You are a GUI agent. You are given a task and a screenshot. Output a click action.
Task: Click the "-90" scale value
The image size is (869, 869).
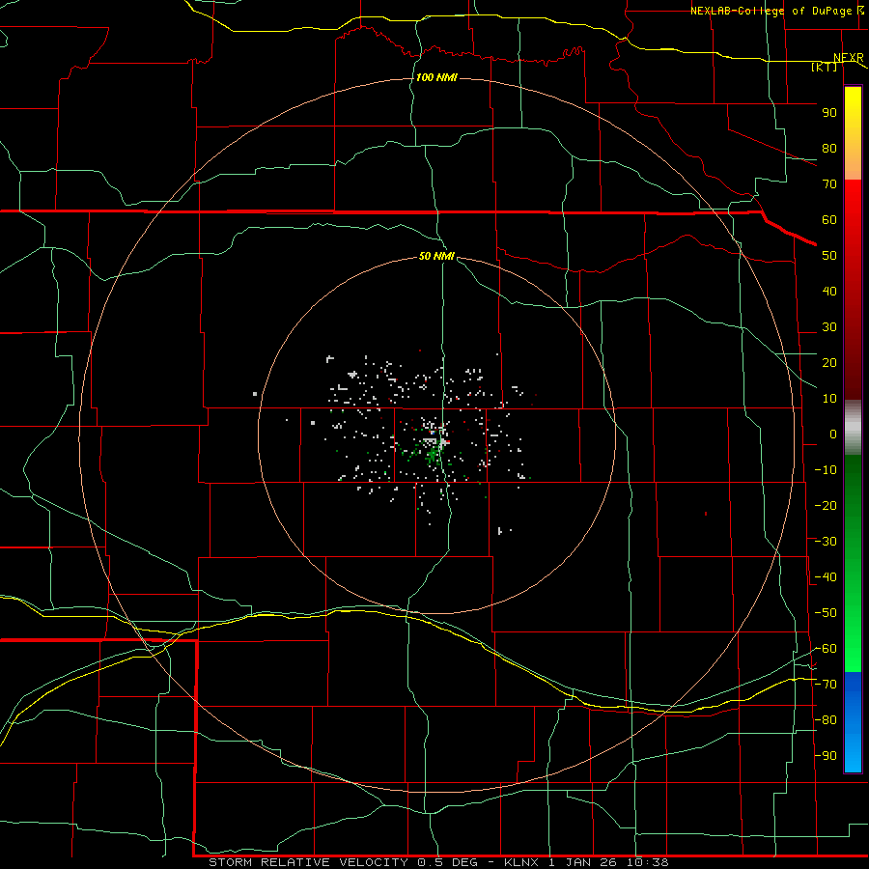[826, 756]
